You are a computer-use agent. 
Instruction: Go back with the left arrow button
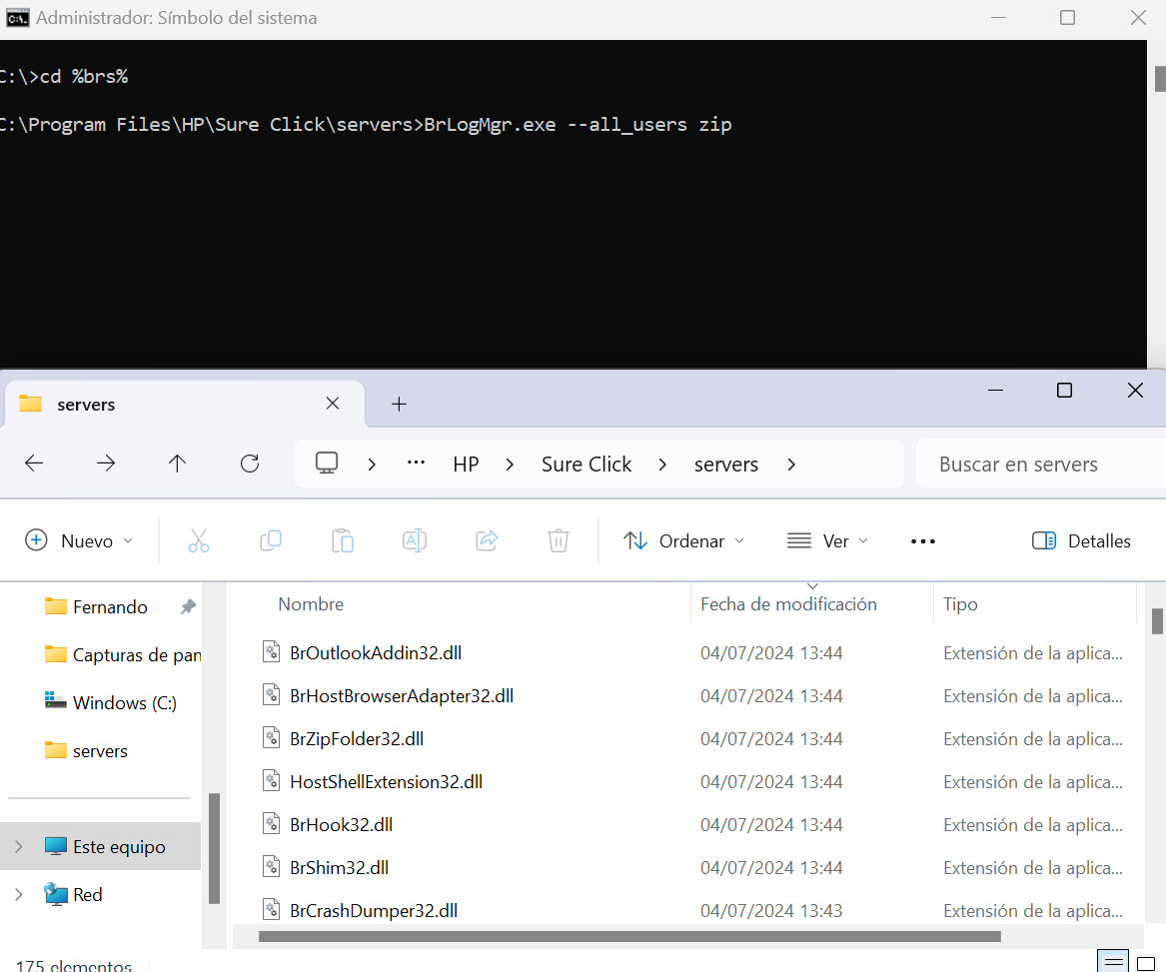tap(33, 465)
